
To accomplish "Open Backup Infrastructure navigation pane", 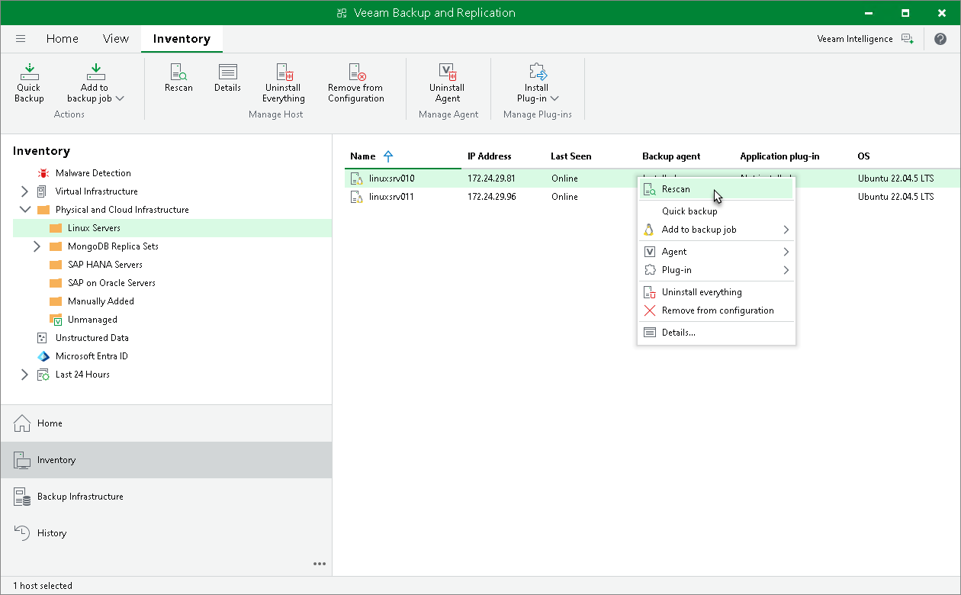I will [x=80, y=497].
